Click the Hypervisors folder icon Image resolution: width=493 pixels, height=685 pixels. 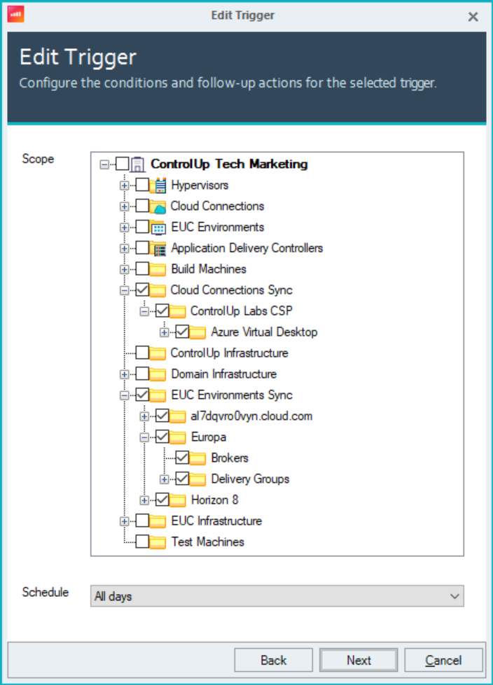[158, 185]
